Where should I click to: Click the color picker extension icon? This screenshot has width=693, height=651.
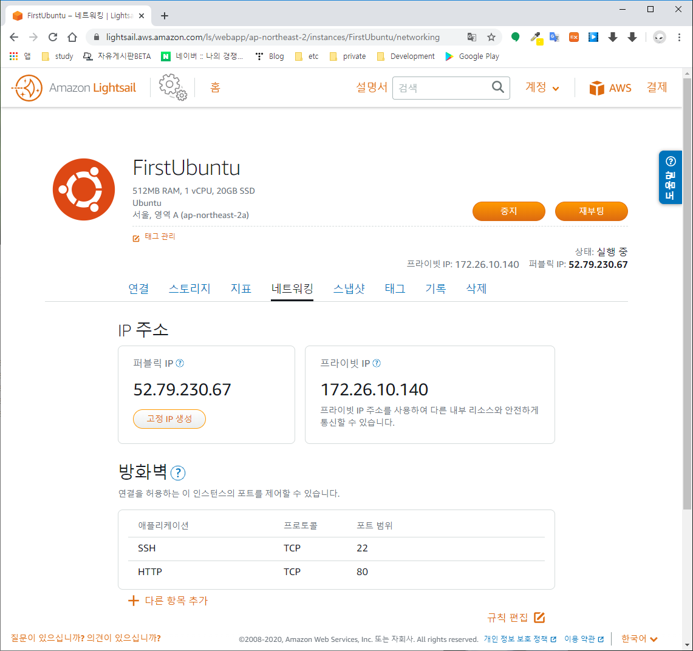click(x=536, y=38)
